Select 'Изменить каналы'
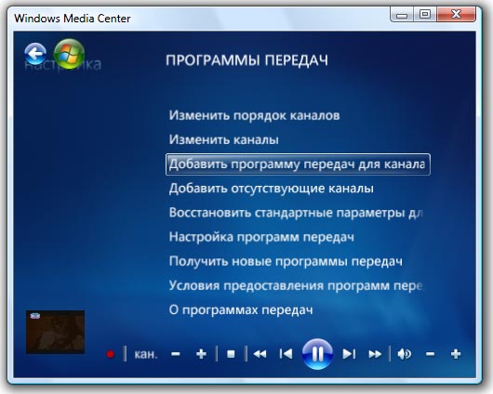Viewport: 493px width, 394px height. click(224, 139)
